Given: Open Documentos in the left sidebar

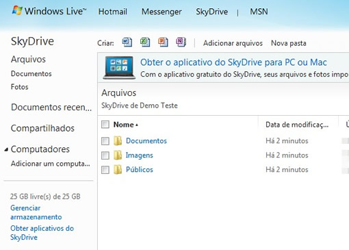Looking at the screenshot, I should (31, 74).
